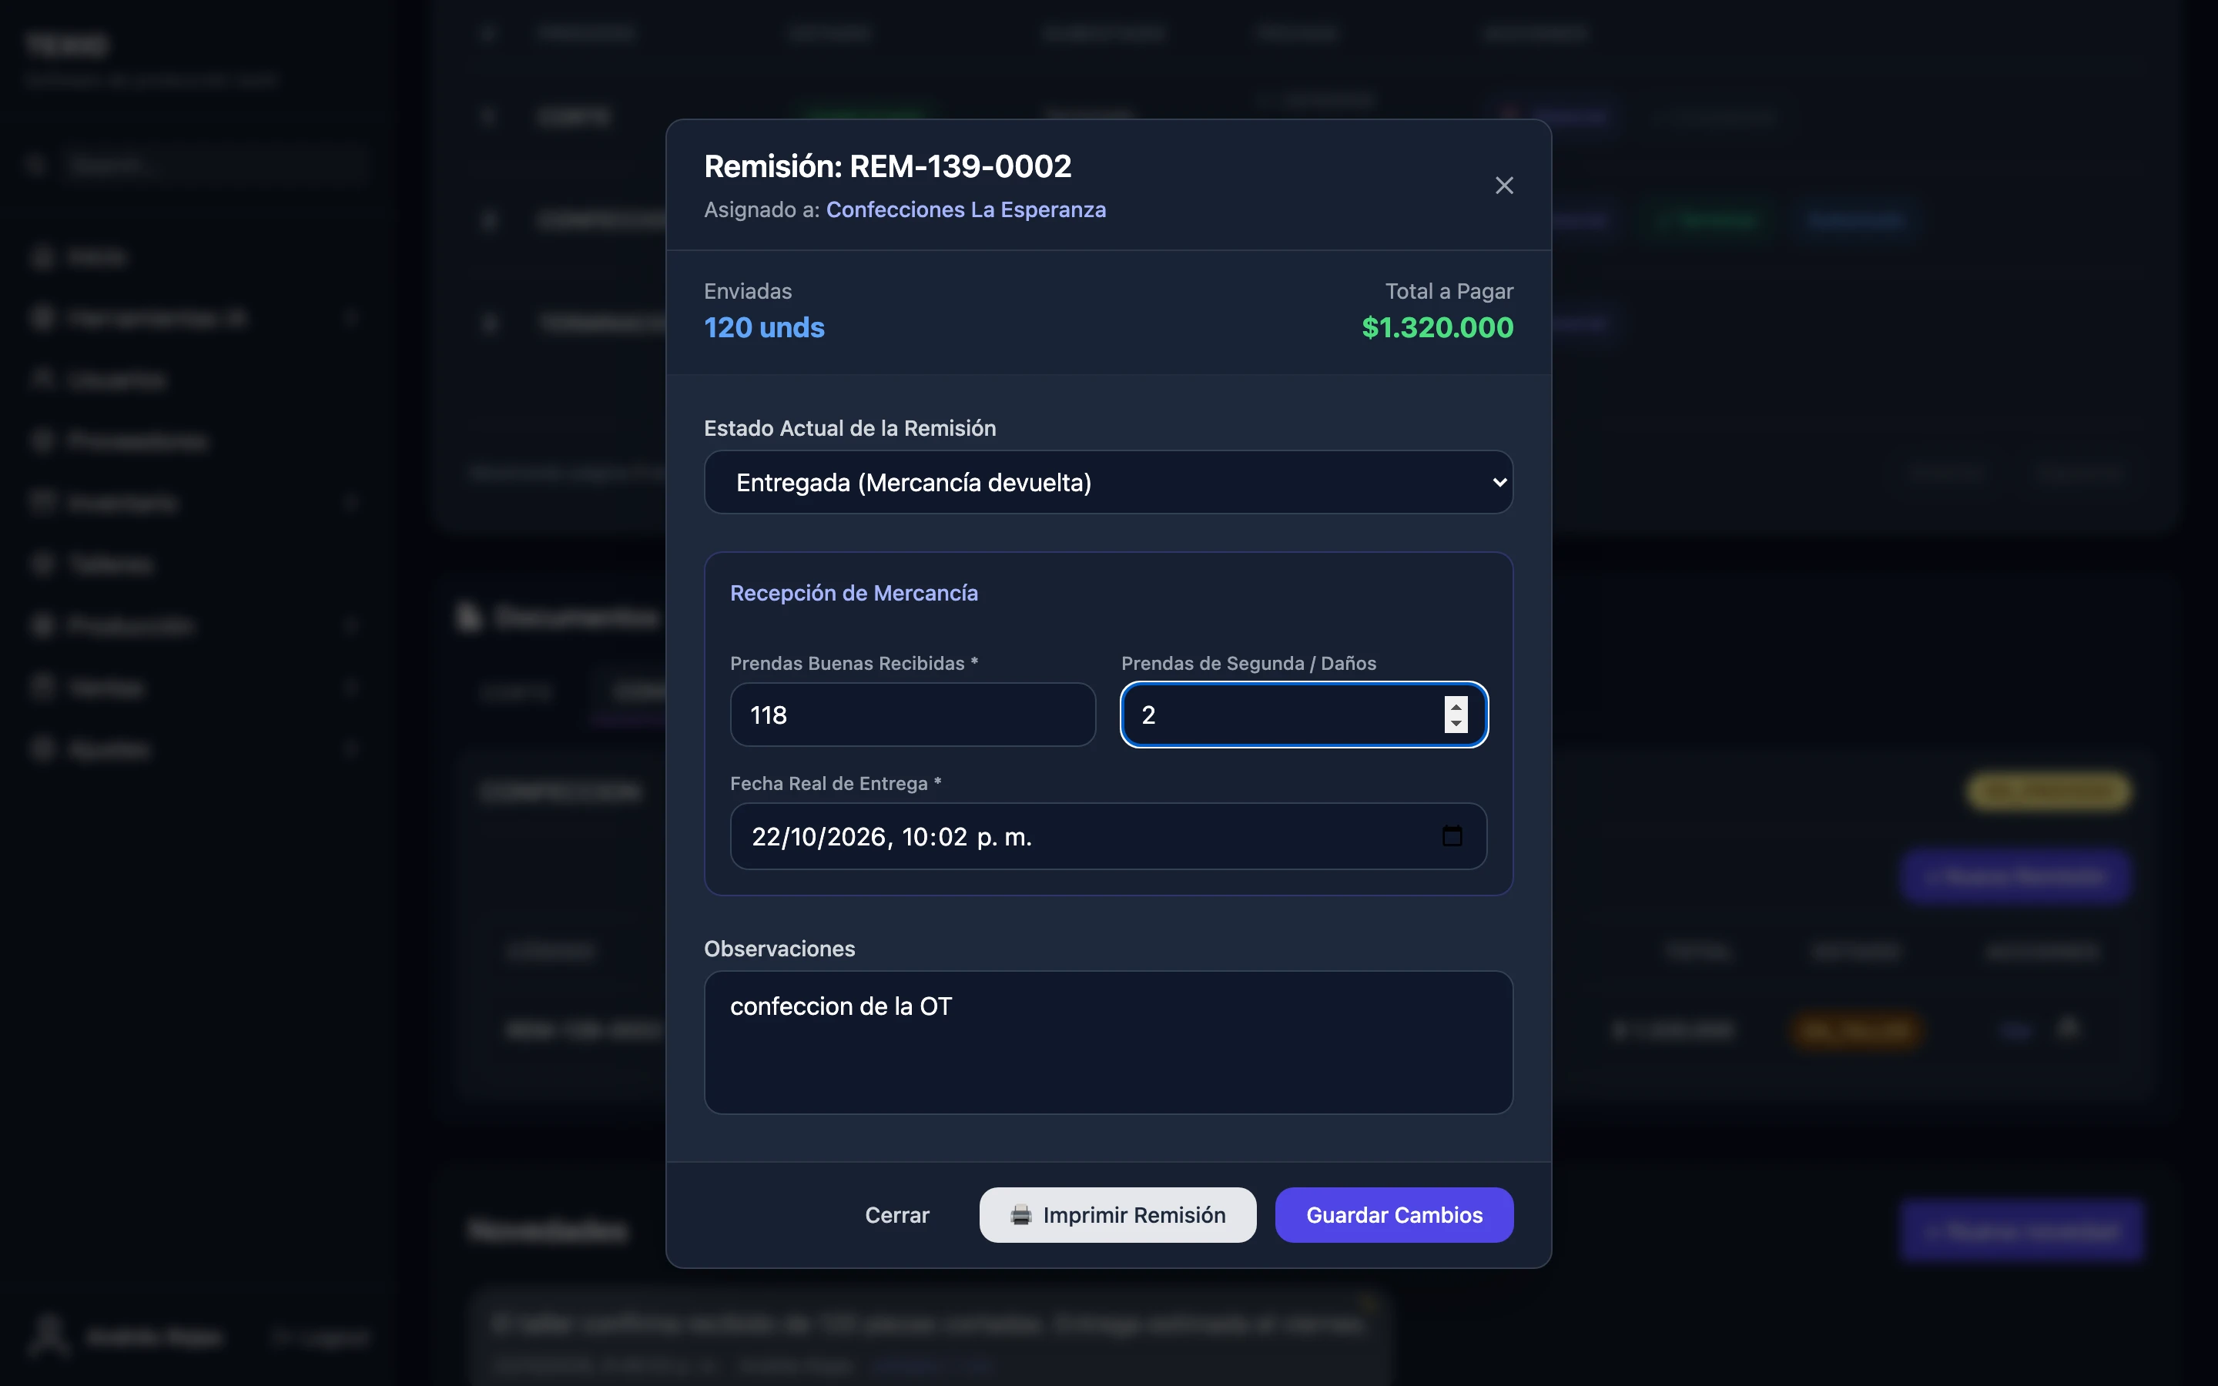This screenshot has height=1386, width=2218.
Task: Click the Prendas de Segunda / Daños field
Action: point(1303,715)
